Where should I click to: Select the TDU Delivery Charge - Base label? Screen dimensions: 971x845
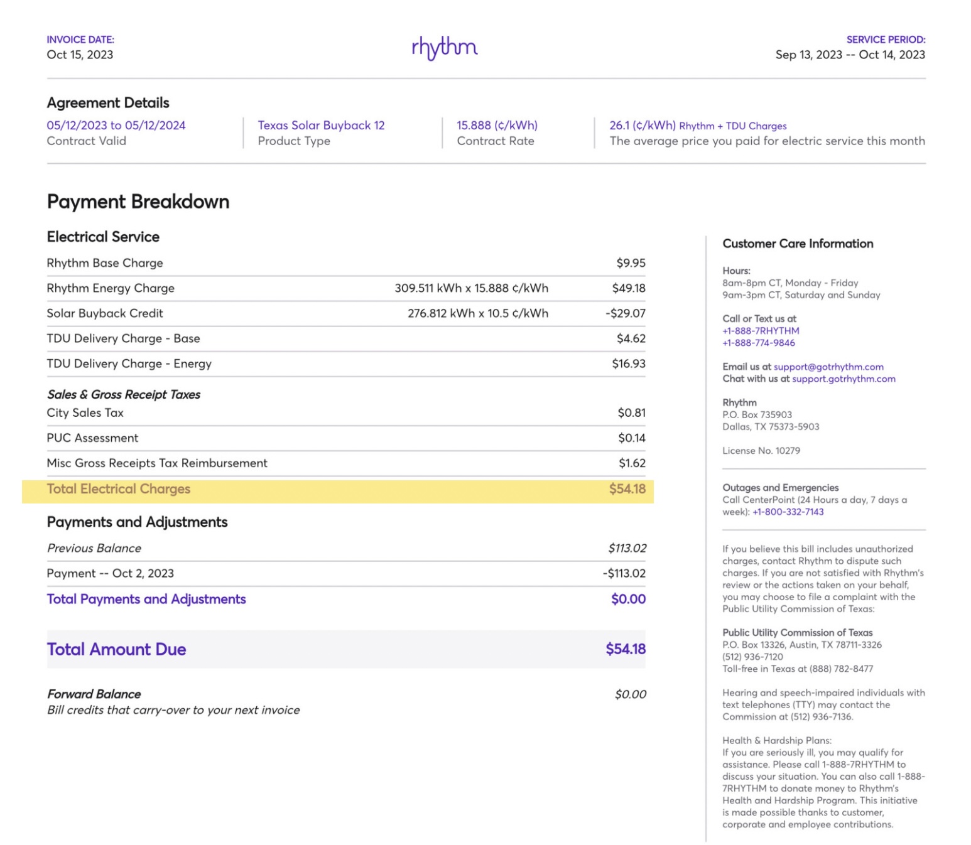(123, 338)
